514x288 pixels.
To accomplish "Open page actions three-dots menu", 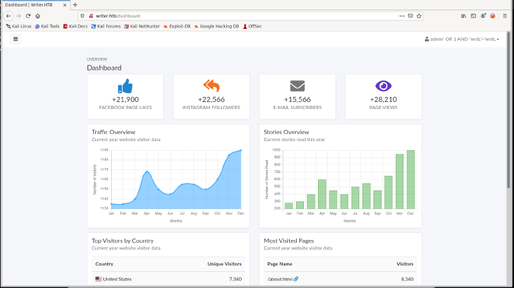I will [401, 15].
